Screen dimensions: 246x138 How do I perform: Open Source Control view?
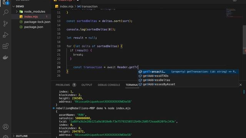tap(6, 23)
